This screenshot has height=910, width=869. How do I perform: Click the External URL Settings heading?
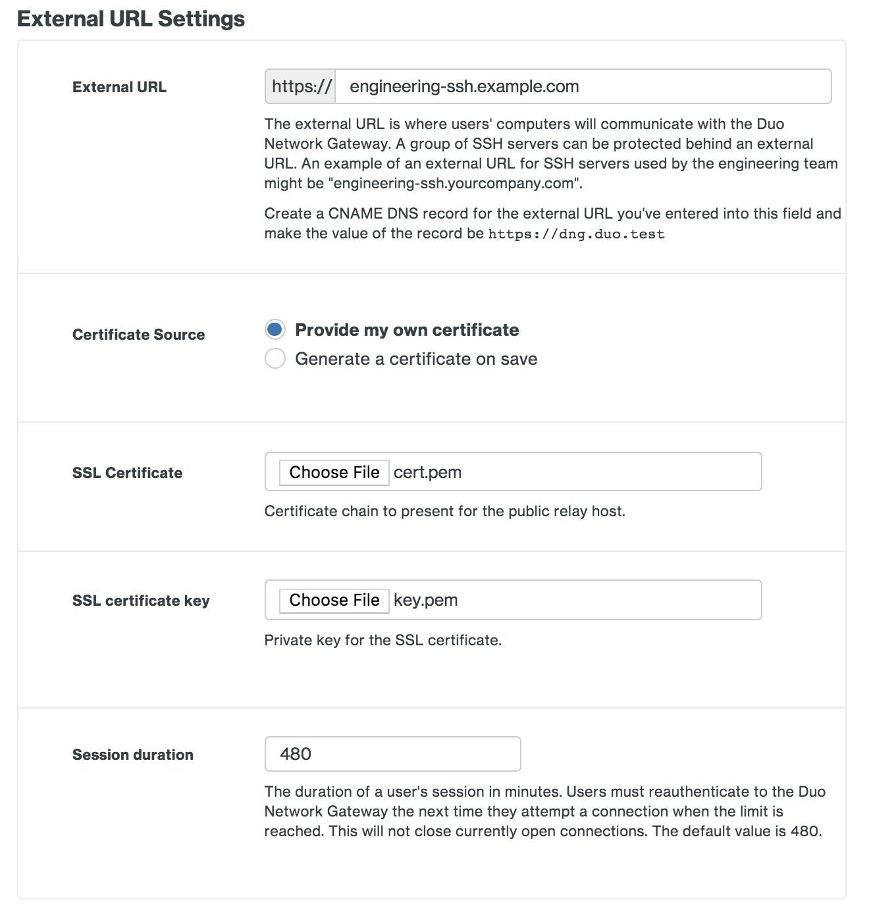(131, 19)
